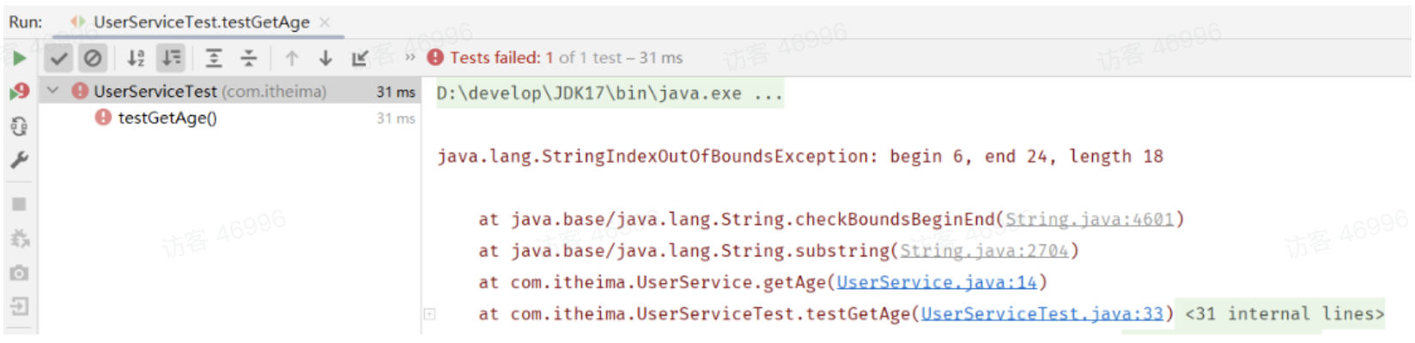This screenshot has height=343, width=1415.
Task: Select the UserServiceTest.testGetAge run tab
Action: (x=201, y=22)
